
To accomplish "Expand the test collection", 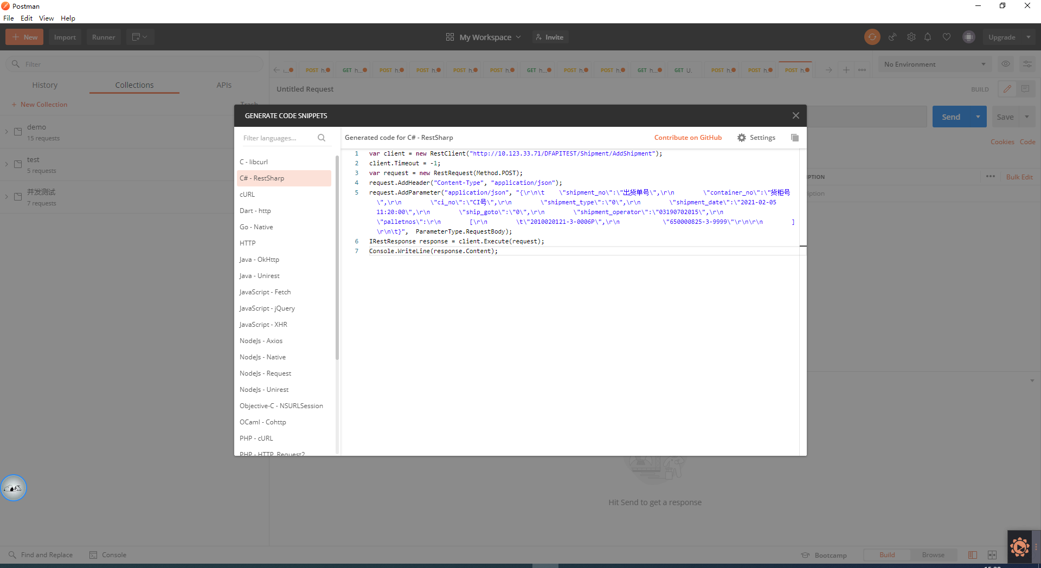I will coord(7,164).
